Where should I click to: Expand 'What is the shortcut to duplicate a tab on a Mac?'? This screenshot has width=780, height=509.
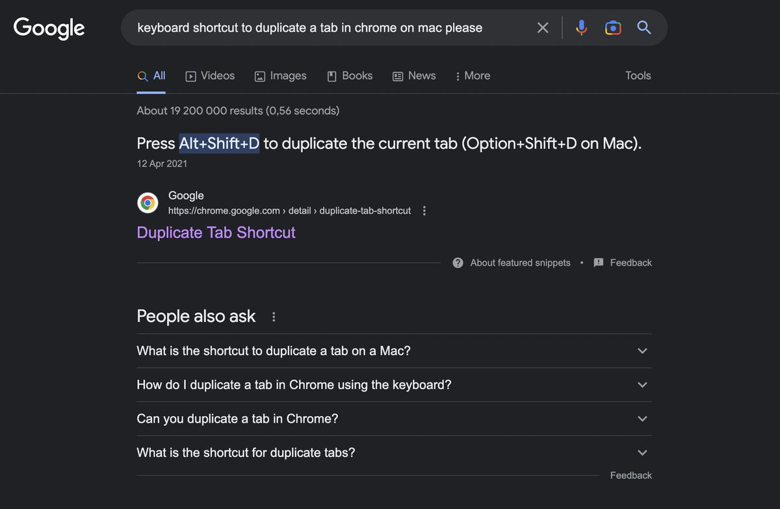394,351
